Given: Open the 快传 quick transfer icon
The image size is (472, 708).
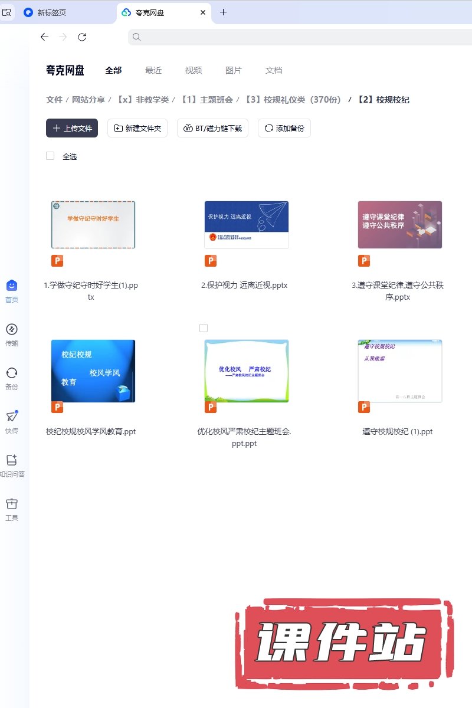Looking at the screenshot, I should [x=12, y=417].
